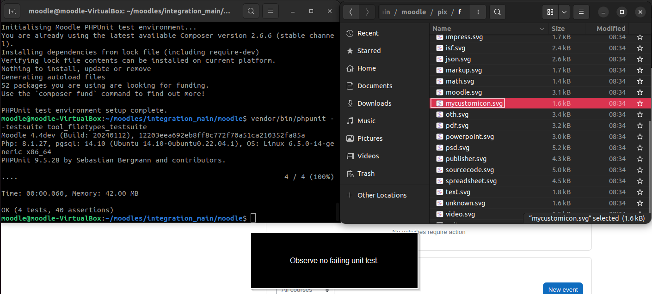
Task: Open the terminal hamburger menu
Action: point(270,11)
